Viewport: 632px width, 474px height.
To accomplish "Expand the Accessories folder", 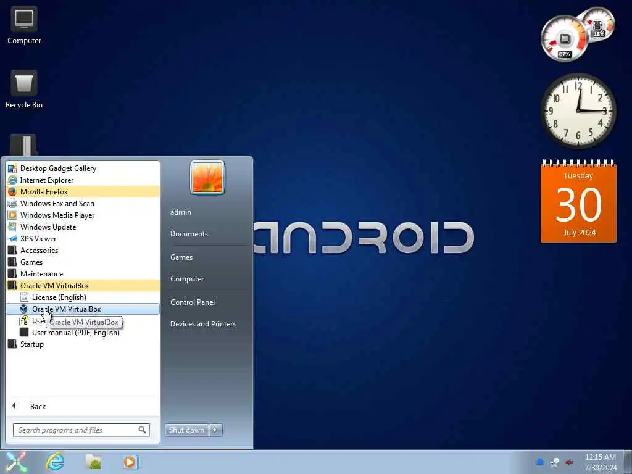I will (83, 251).
